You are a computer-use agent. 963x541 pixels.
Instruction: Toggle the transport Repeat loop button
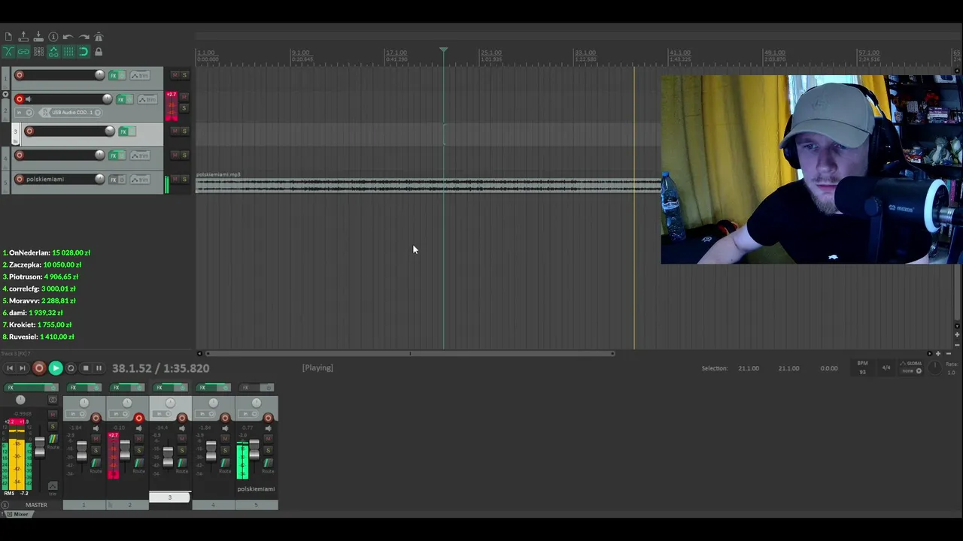(71, 368)
